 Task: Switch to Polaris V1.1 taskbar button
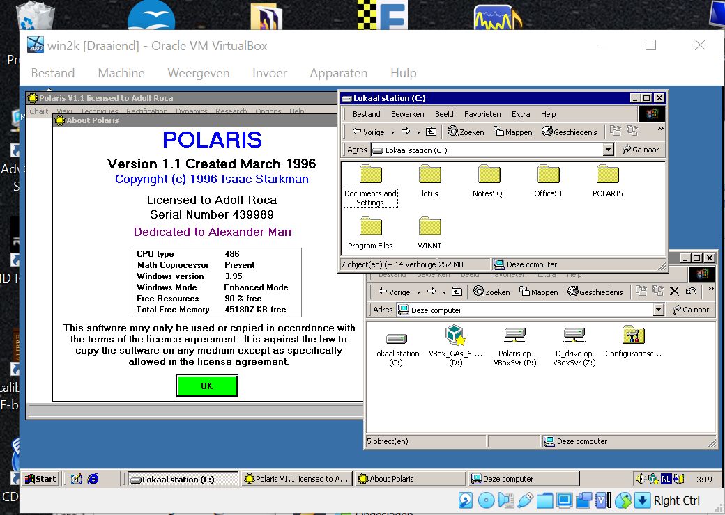click(x=297, y=479)
